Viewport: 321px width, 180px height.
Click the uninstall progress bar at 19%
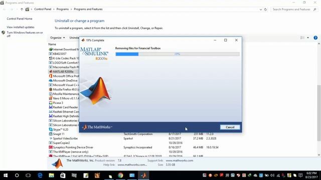coord(177,54)
